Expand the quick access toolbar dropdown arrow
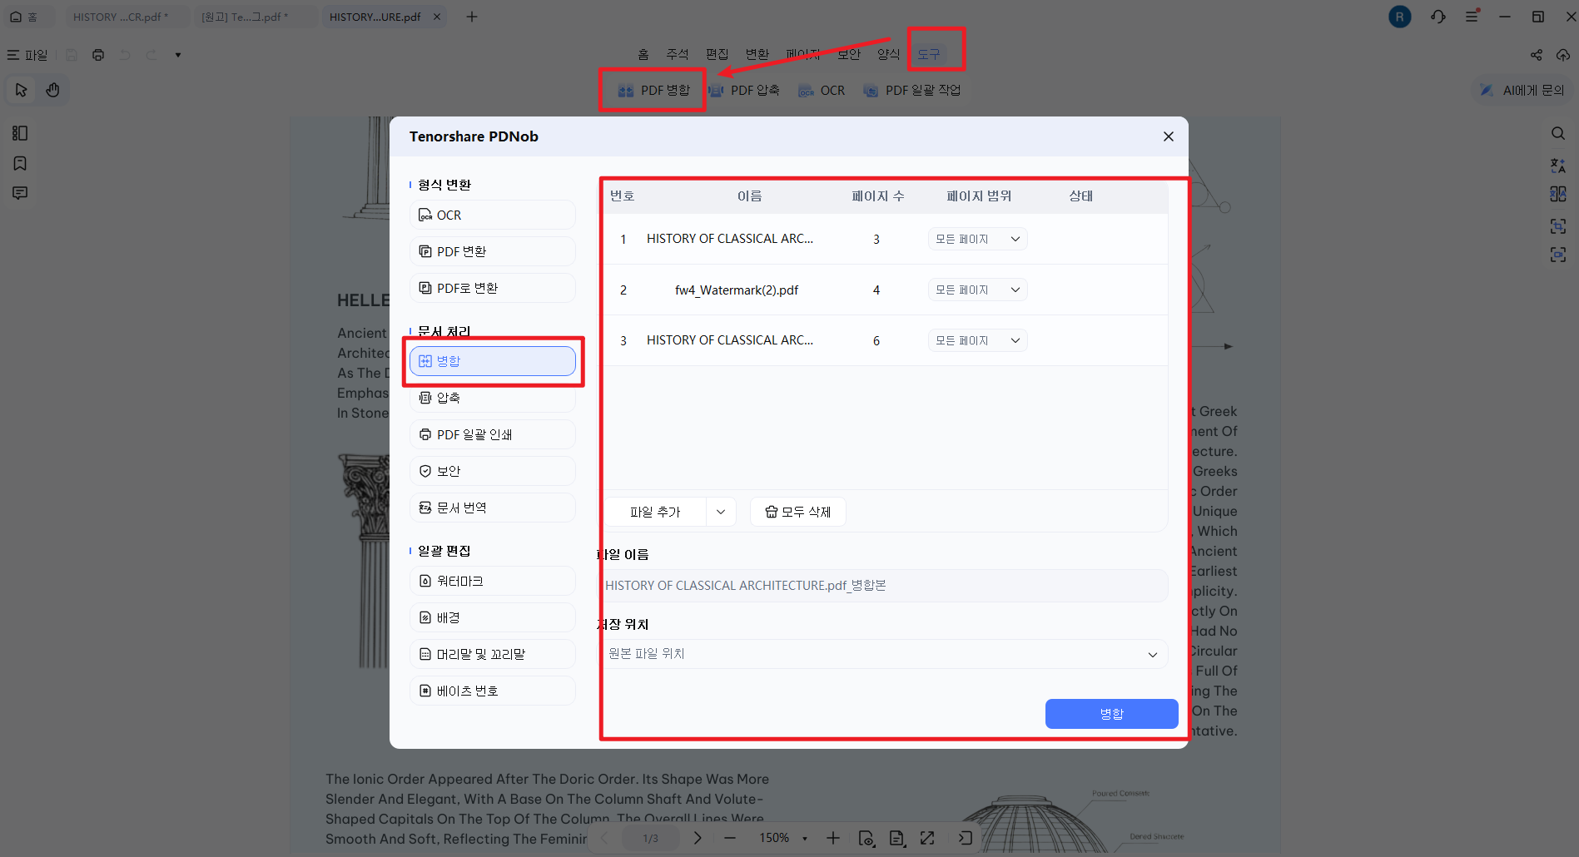The height and width of the screenshot is (857, 1579). click(x=177, y=55)
